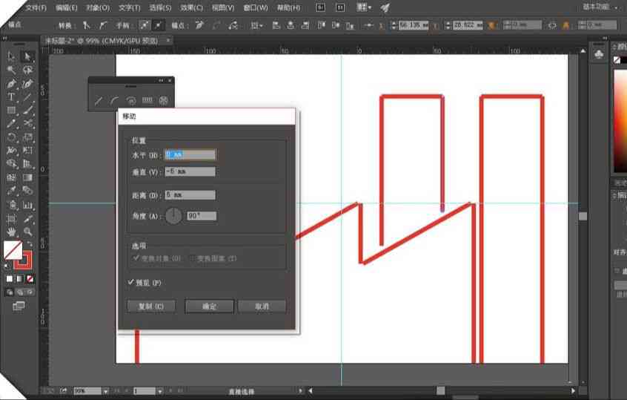The image size is (627, 400).
Task: Select the Column Graph tool
Action: [x=27, y=205]
